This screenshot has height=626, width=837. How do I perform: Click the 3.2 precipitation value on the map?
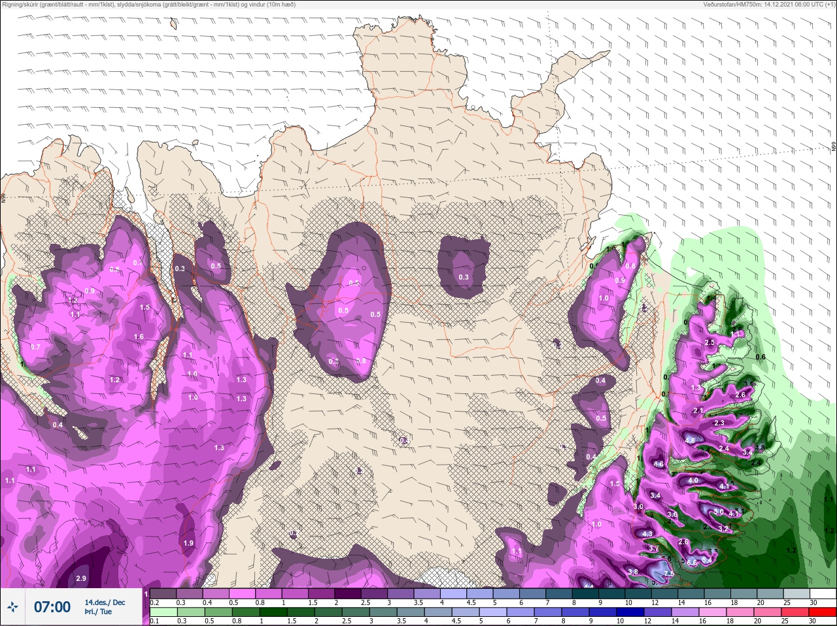pyautogui.click(x=723, y=528)
